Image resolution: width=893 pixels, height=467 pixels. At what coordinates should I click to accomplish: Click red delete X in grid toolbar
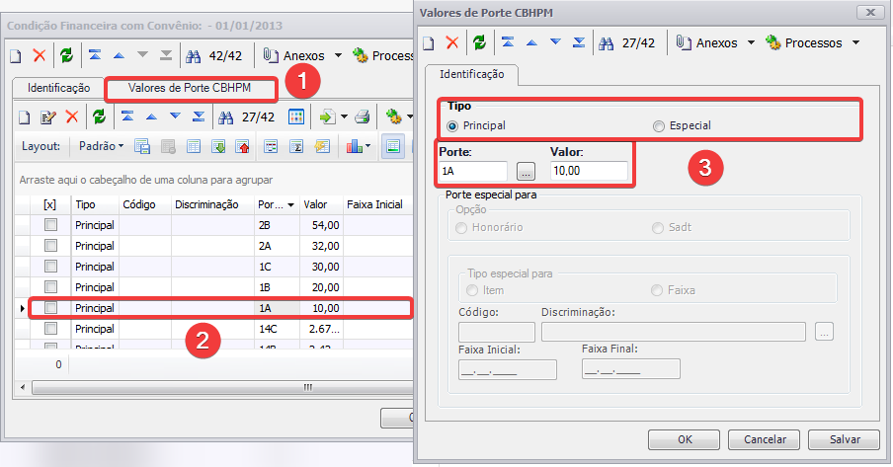click(72, 117)
